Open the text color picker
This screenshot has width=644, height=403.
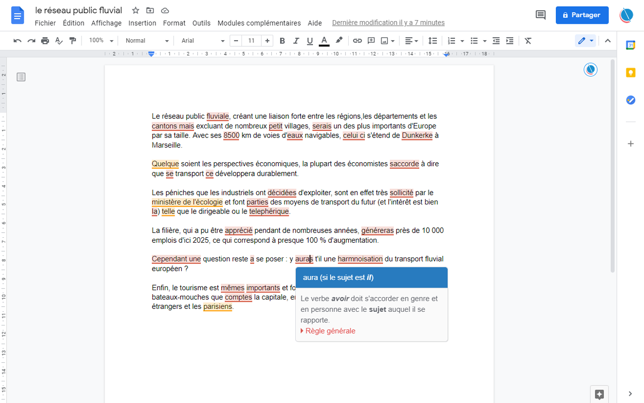coord(324,40)
